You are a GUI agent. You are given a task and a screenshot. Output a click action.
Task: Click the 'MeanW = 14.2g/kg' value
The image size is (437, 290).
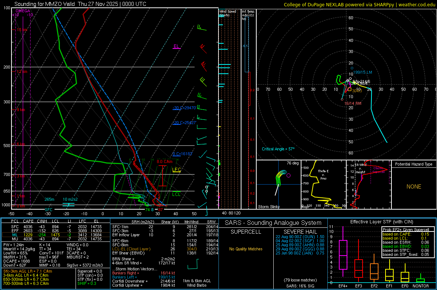coord(19,249)
